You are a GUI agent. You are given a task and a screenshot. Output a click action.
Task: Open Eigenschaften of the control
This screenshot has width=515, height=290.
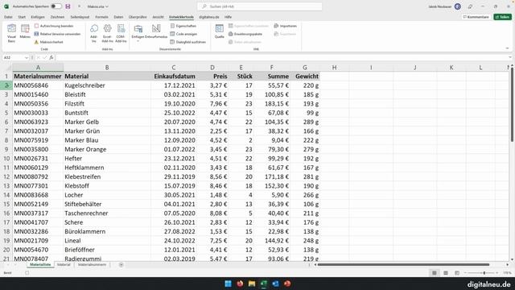point(183,26)
